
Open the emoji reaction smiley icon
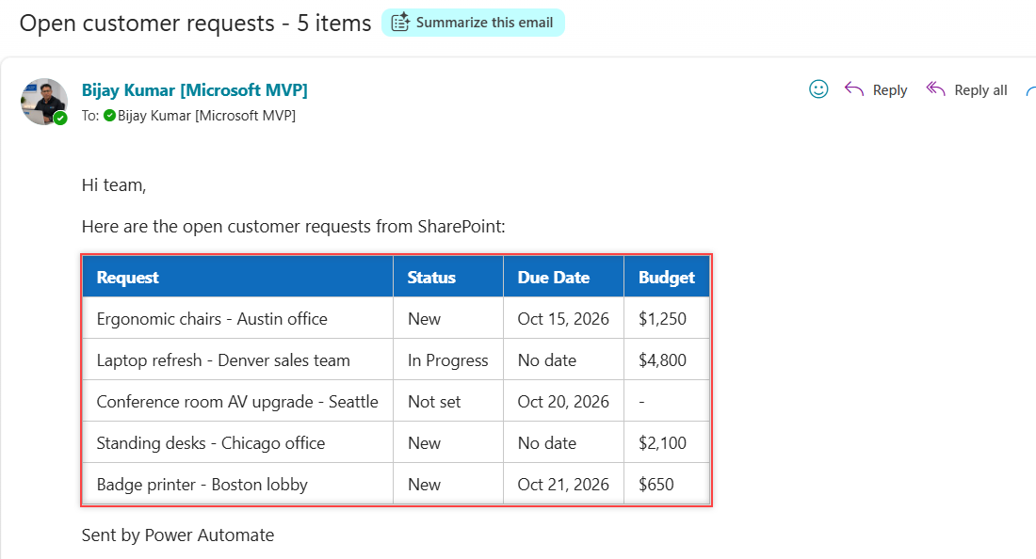[x=818, y=89]
